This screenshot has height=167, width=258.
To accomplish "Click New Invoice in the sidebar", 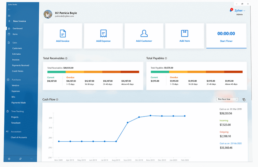I will [x=20, y=21].
